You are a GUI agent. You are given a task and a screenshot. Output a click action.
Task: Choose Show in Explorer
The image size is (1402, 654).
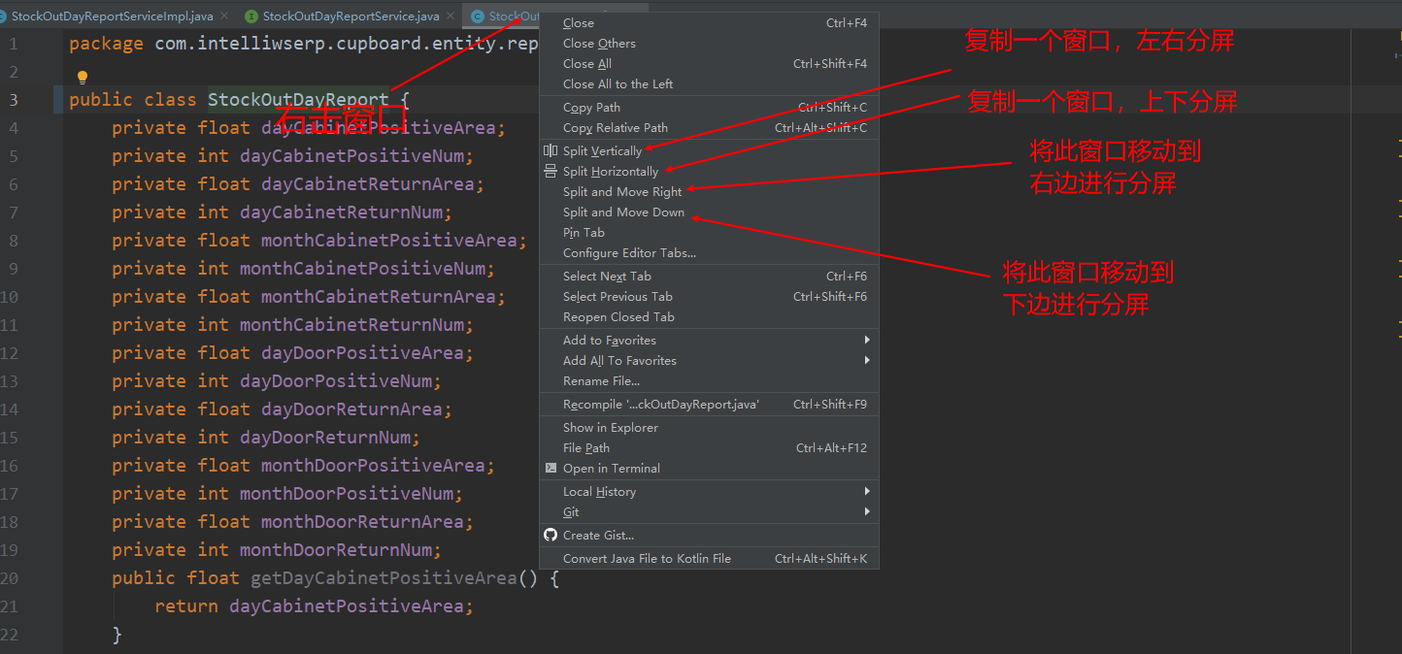click(709, 427)
